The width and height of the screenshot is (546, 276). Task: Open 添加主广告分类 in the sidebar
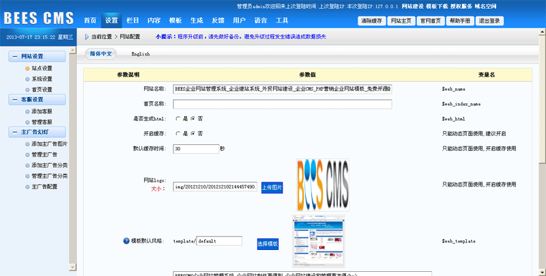[x=49, y=165]
